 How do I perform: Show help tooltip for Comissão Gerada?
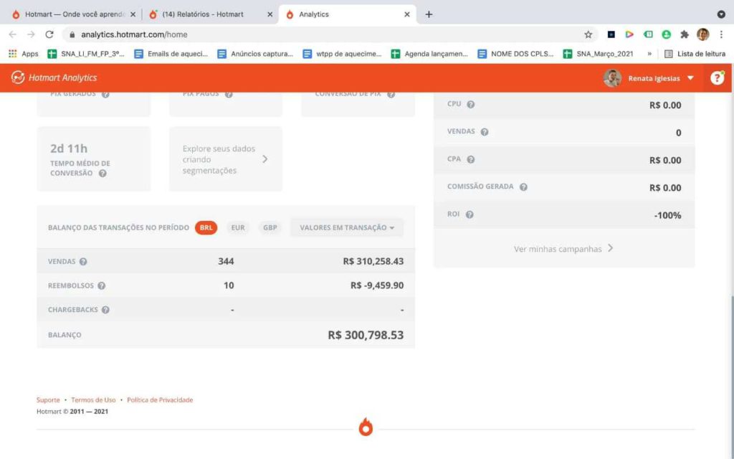coord(523,187)
